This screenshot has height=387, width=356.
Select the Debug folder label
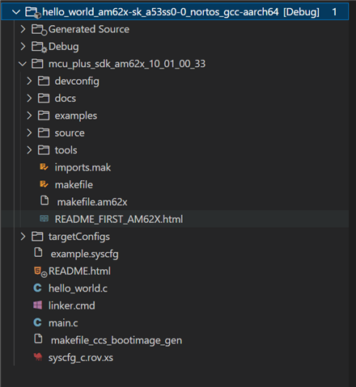64,47
